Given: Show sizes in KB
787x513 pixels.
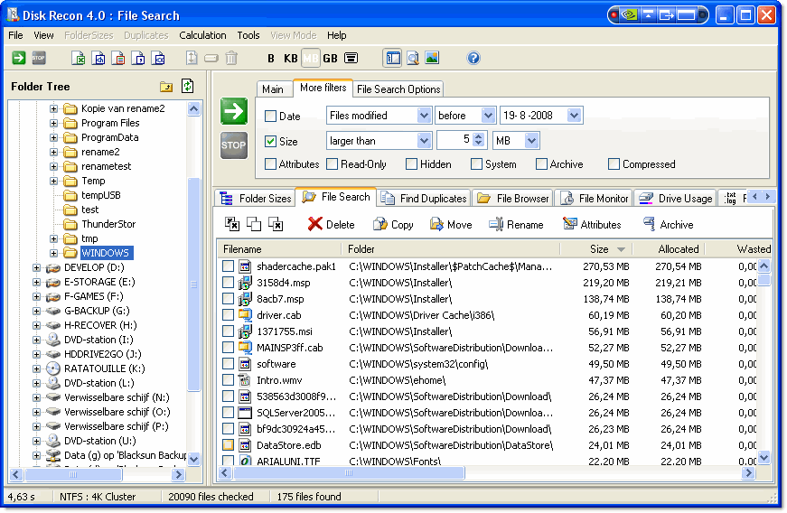Looking at the screenshot, I should coord(291,58).
